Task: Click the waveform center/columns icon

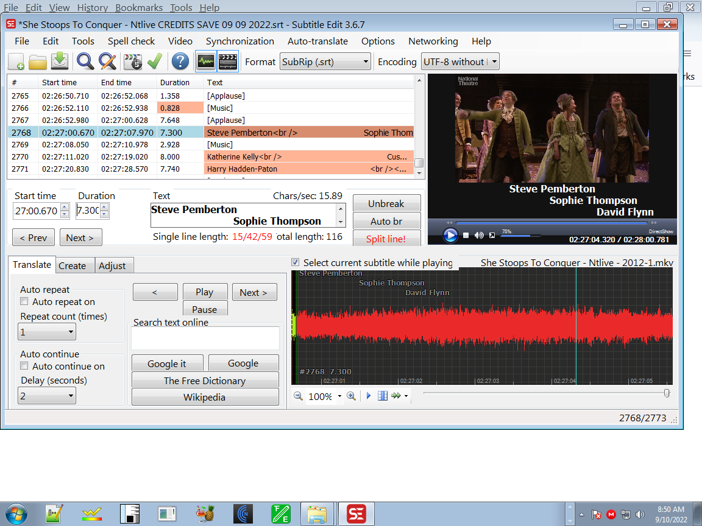Action: click(x=383, y=395)
